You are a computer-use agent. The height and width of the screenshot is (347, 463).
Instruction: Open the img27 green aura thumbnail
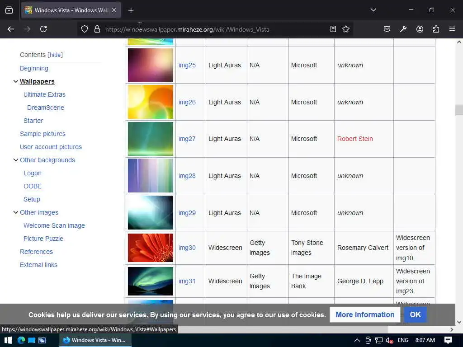tap(151, 139)
